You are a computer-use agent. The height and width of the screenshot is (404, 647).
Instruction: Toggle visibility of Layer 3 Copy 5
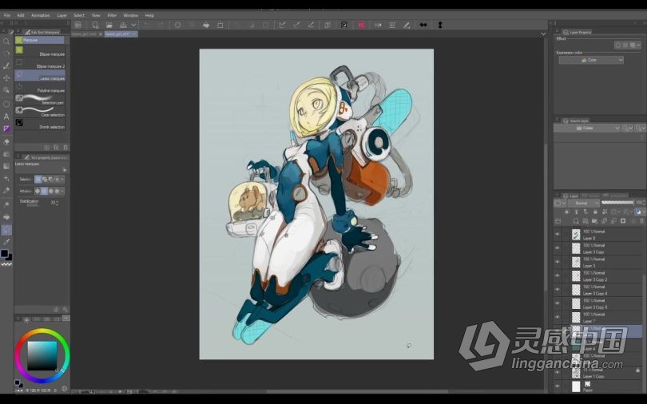(557, 303)
